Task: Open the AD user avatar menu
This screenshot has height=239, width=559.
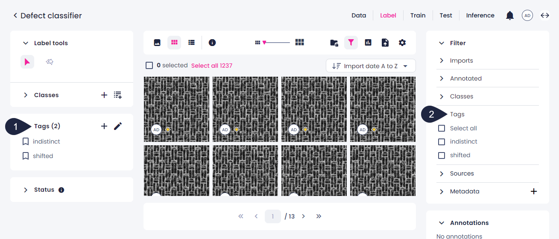Action: pyautogui.click(x=527, y=16)
